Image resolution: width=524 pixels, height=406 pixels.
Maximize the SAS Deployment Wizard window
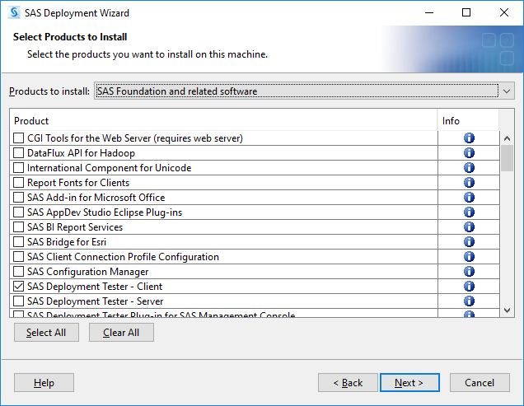[x=466, y=12]
